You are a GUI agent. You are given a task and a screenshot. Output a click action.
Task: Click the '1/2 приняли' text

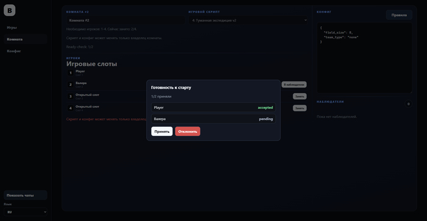(x=161, y=97)
